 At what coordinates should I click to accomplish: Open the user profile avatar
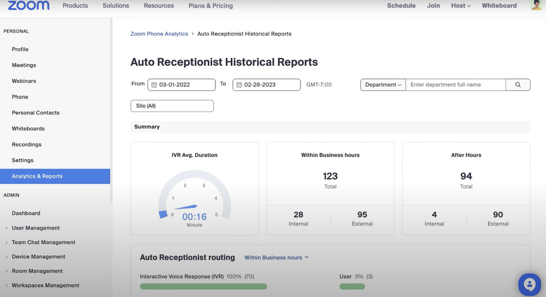(536, 5)
